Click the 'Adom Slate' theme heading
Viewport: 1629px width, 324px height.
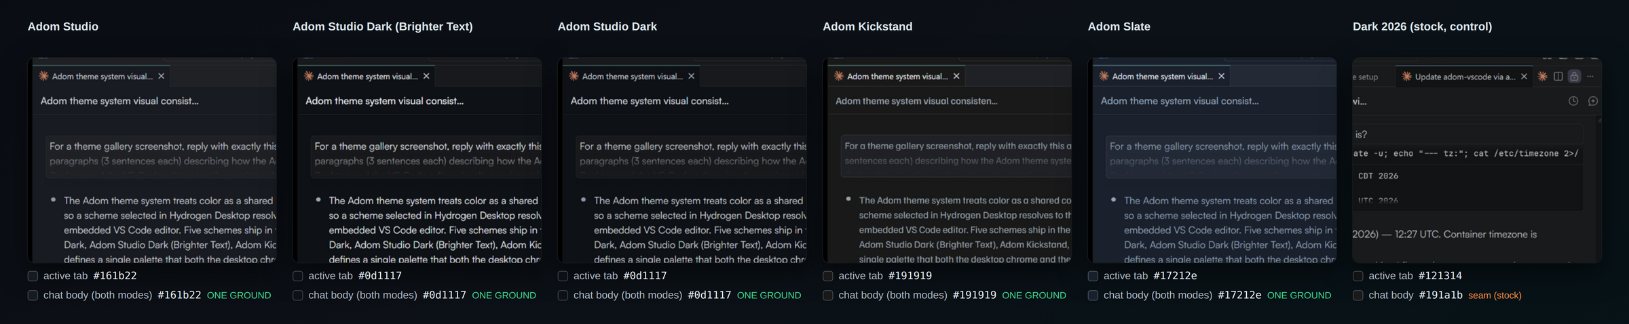(1119, 26)
